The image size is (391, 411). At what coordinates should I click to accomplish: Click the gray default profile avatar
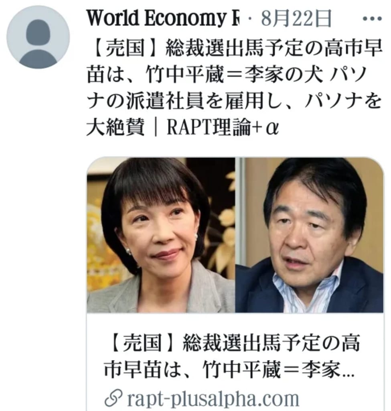point(38,37)
